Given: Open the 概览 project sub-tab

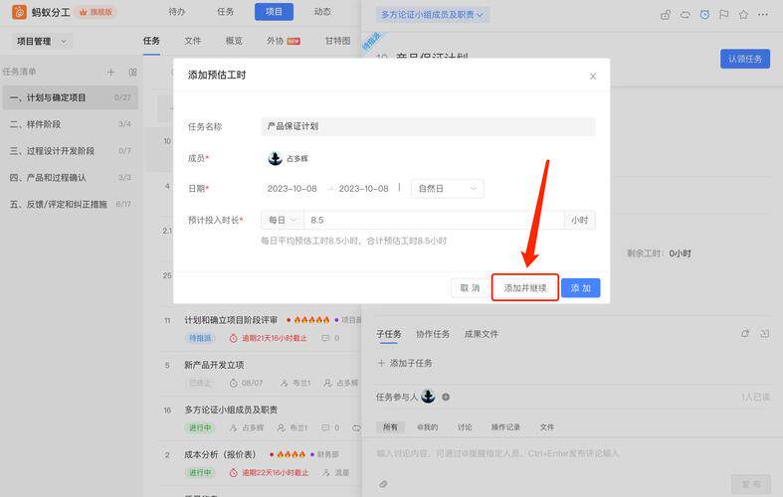Looking at the screenshot, I should click(233, 41).
